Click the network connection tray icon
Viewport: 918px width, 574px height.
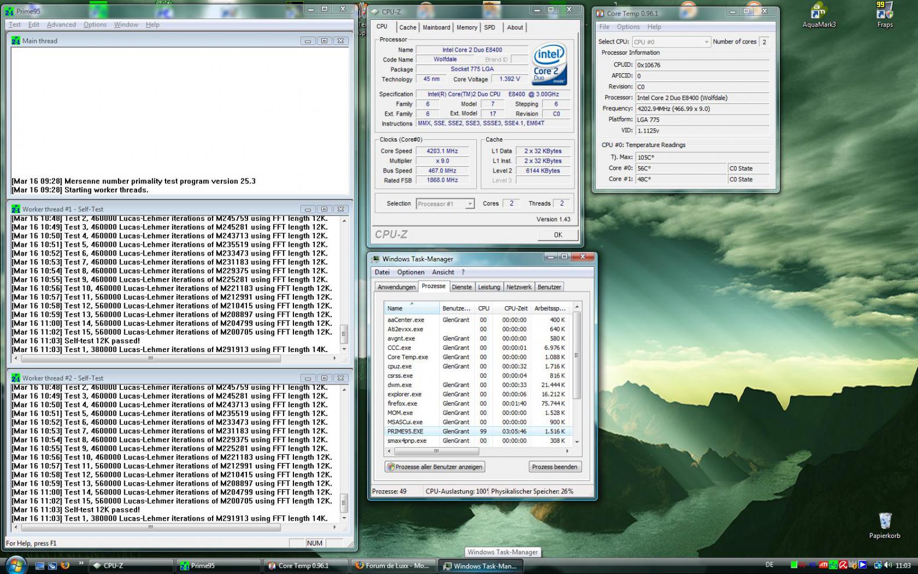[878, 565]
